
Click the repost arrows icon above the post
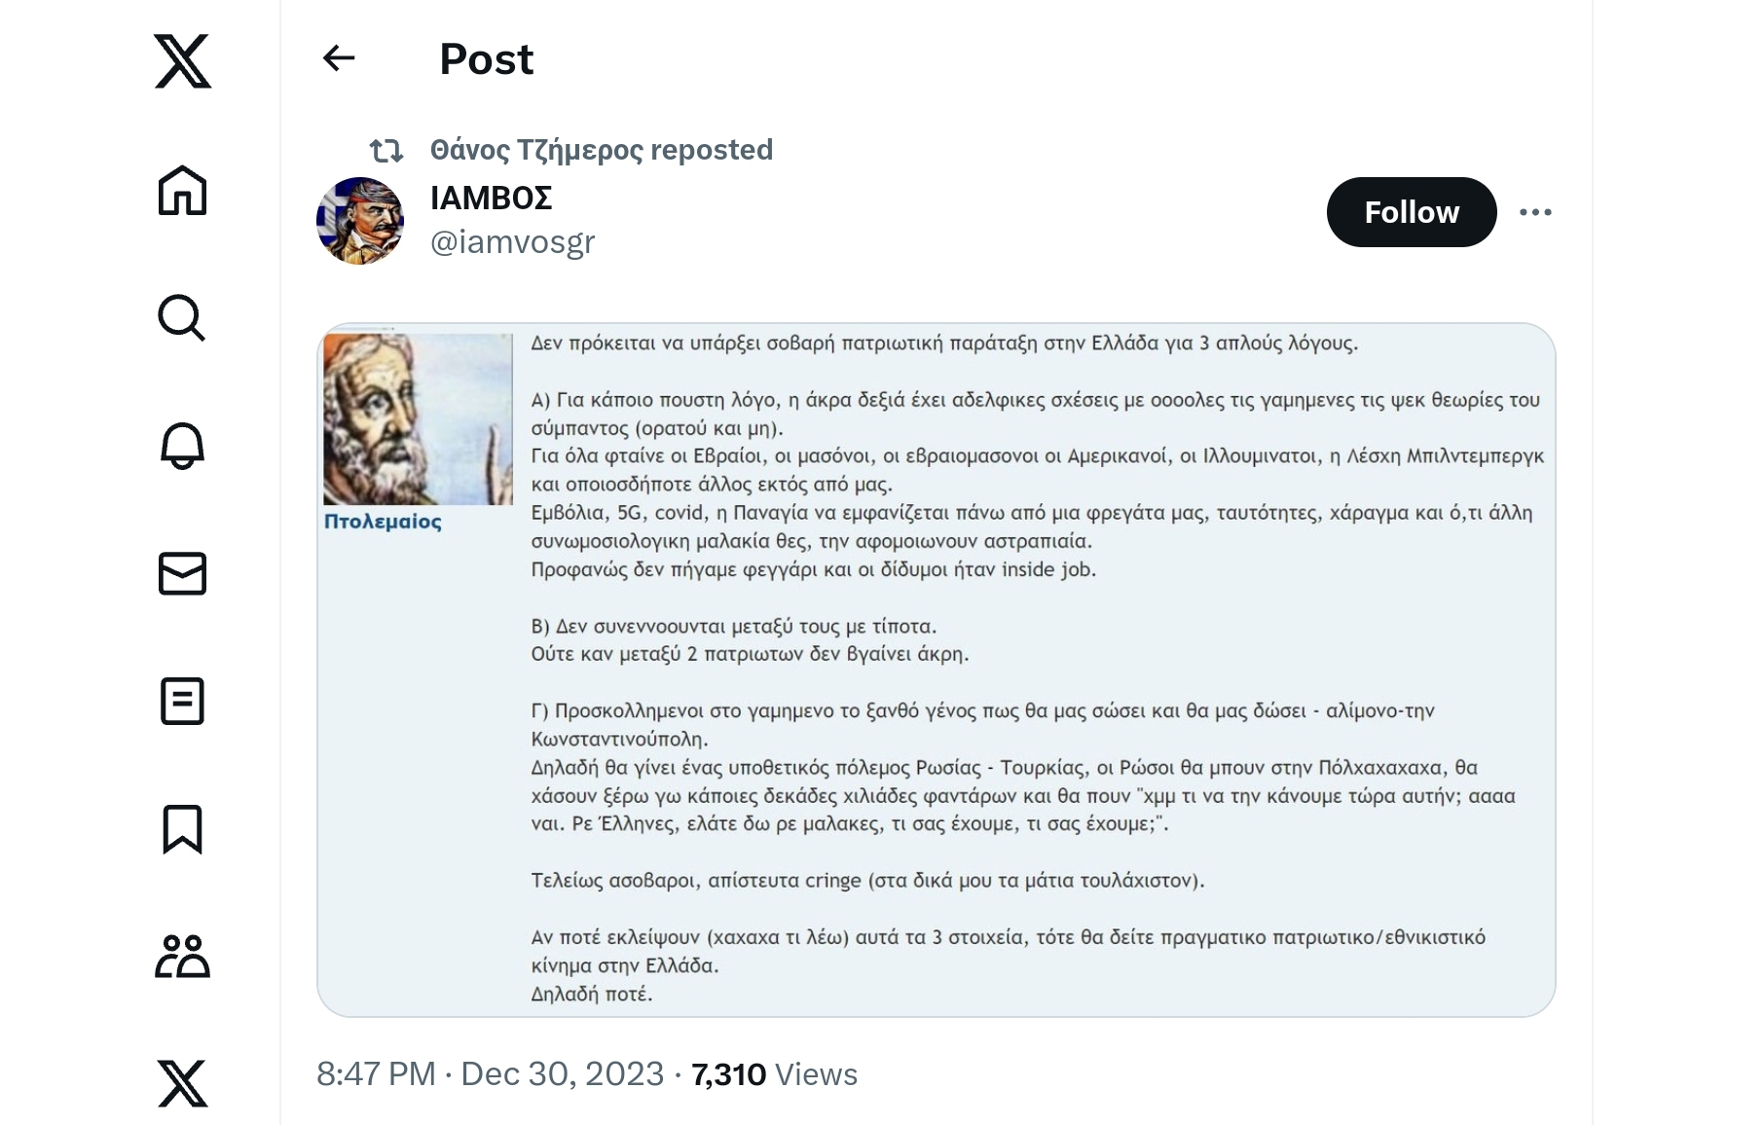pyautogui.click(x=386, y=151)
